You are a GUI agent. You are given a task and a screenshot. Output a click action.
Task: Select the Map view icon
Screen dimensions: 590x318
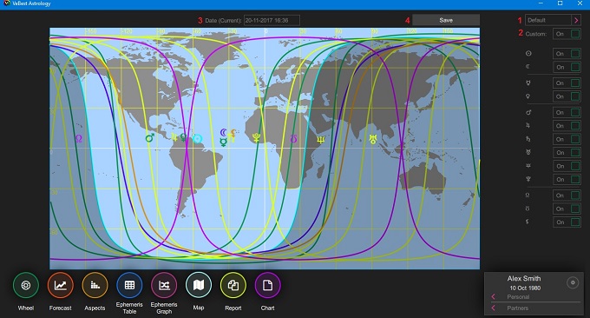pos(199,285)
